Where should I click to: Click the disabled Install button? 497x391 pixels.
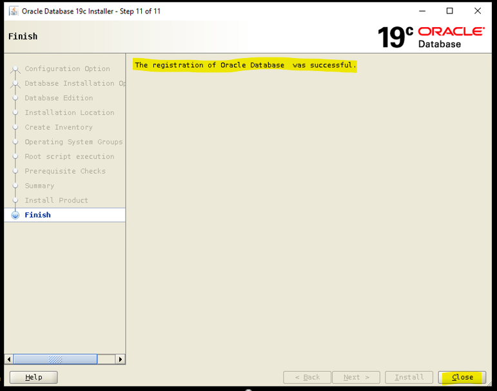coord(409,377)
